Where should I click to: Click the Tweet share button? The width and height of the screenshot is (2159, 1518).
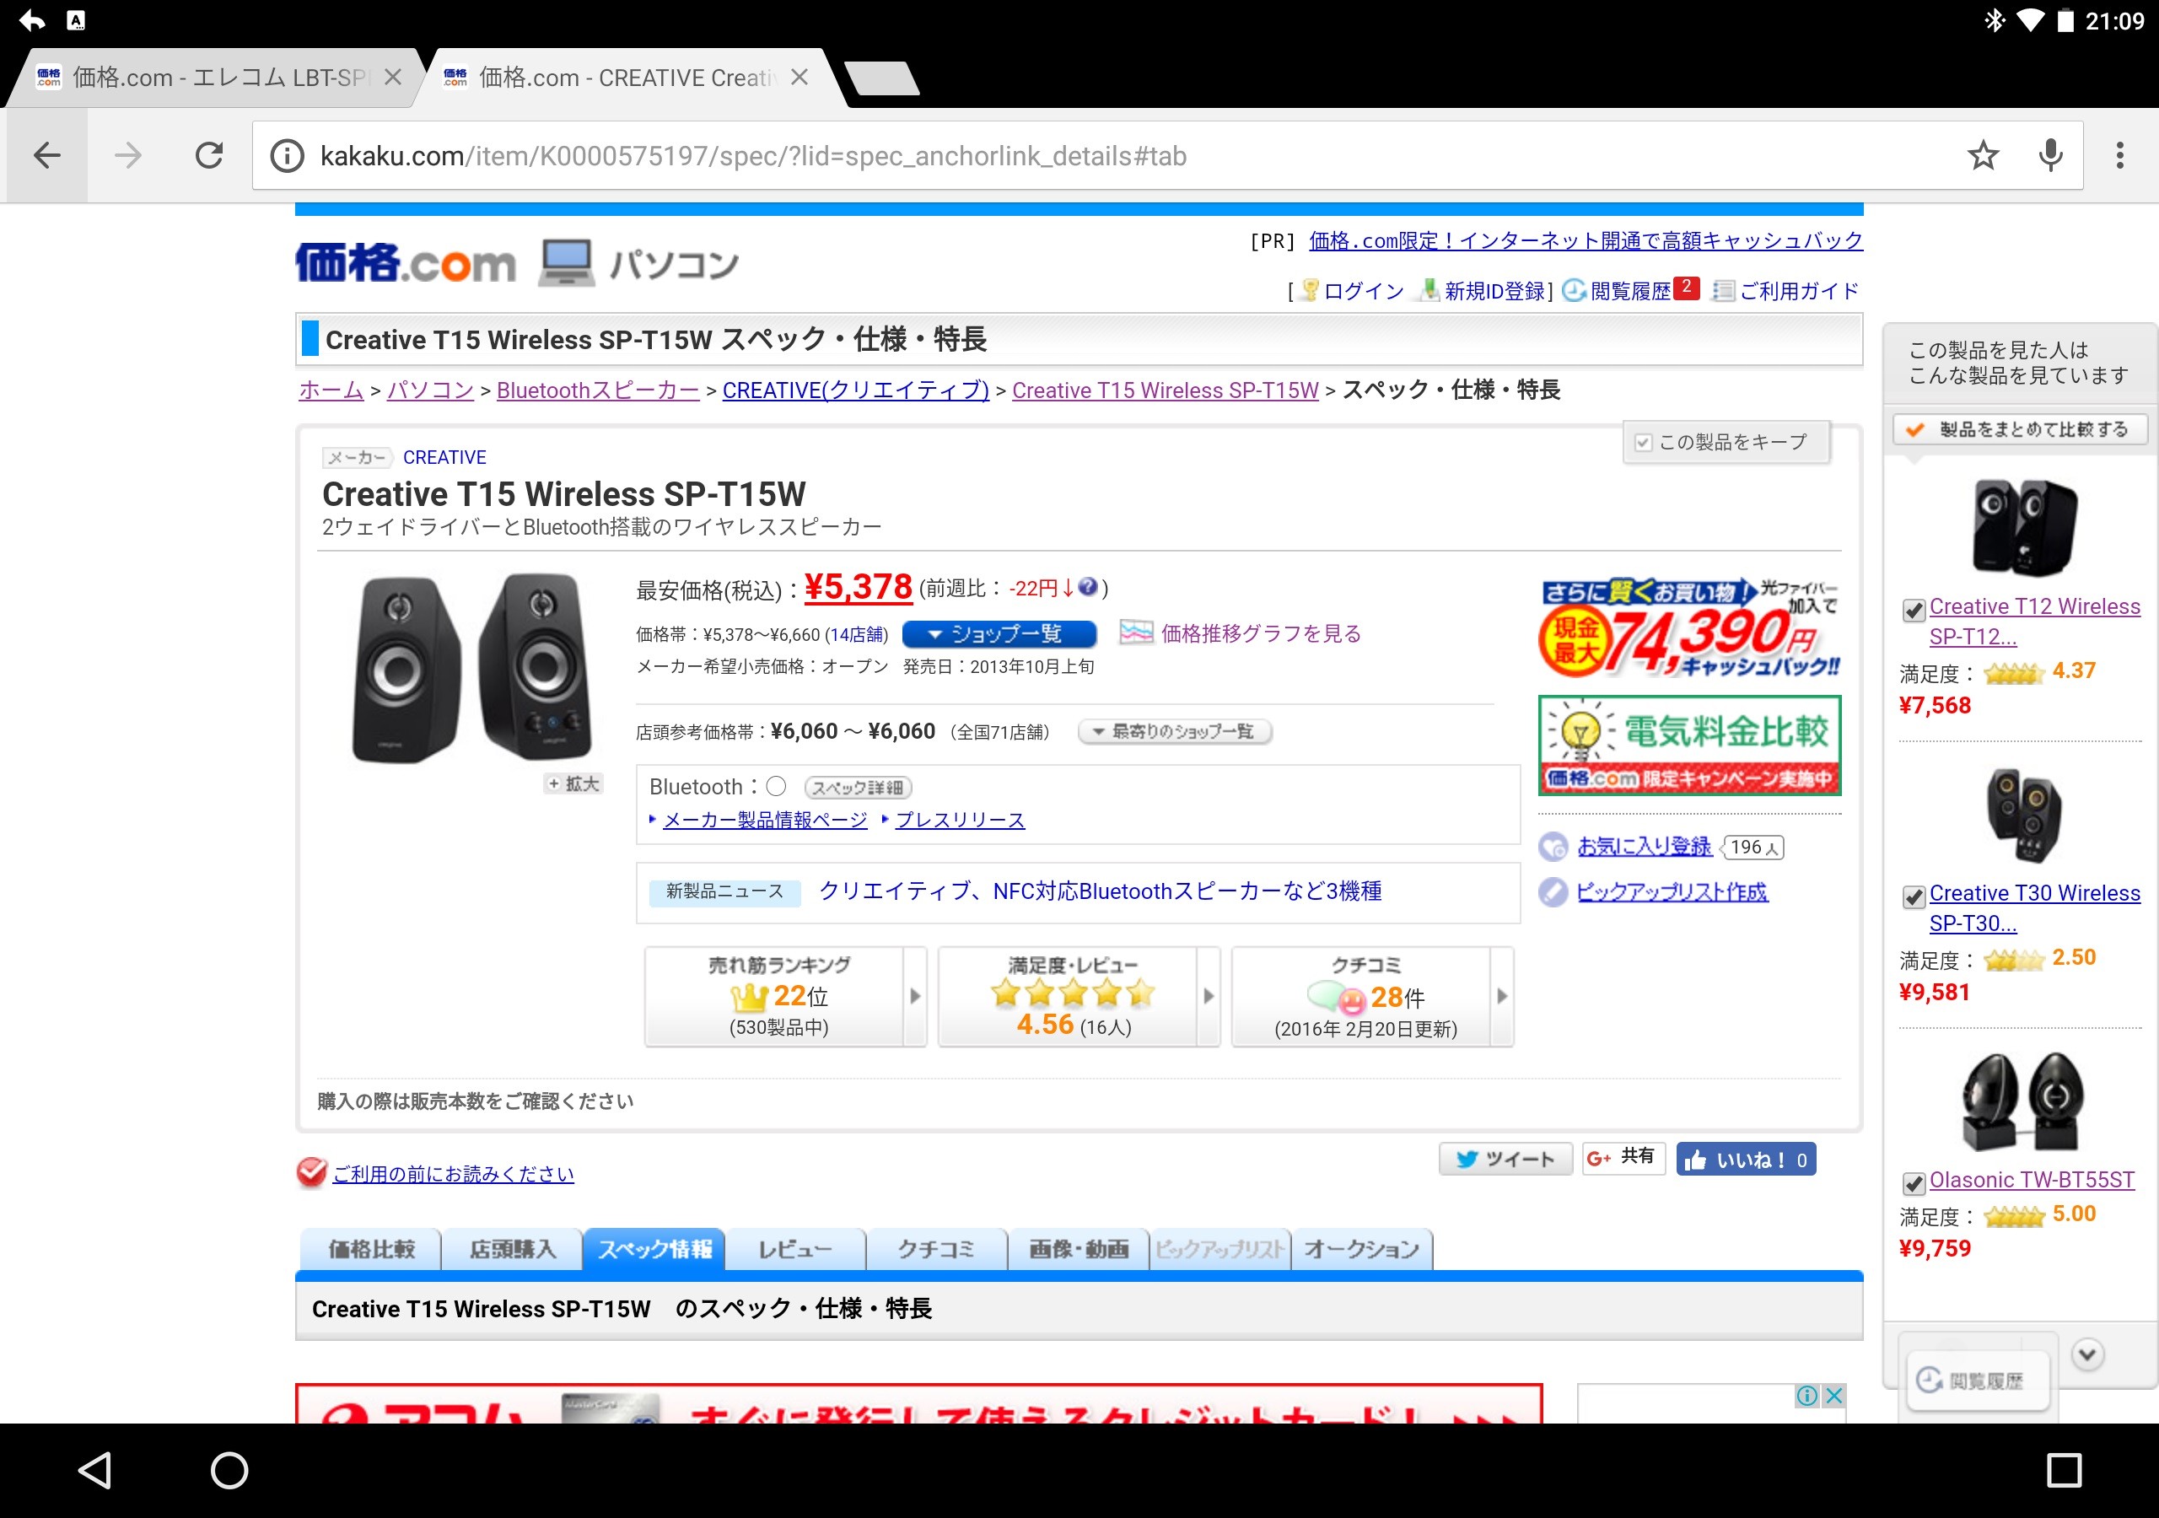tap(1505, 1159)
